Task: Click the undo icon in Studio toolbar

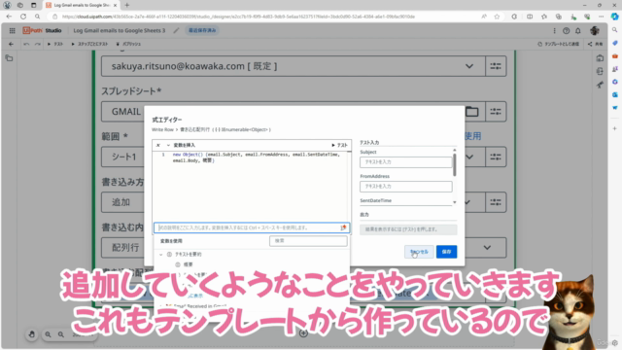Action: pos(26,44)
